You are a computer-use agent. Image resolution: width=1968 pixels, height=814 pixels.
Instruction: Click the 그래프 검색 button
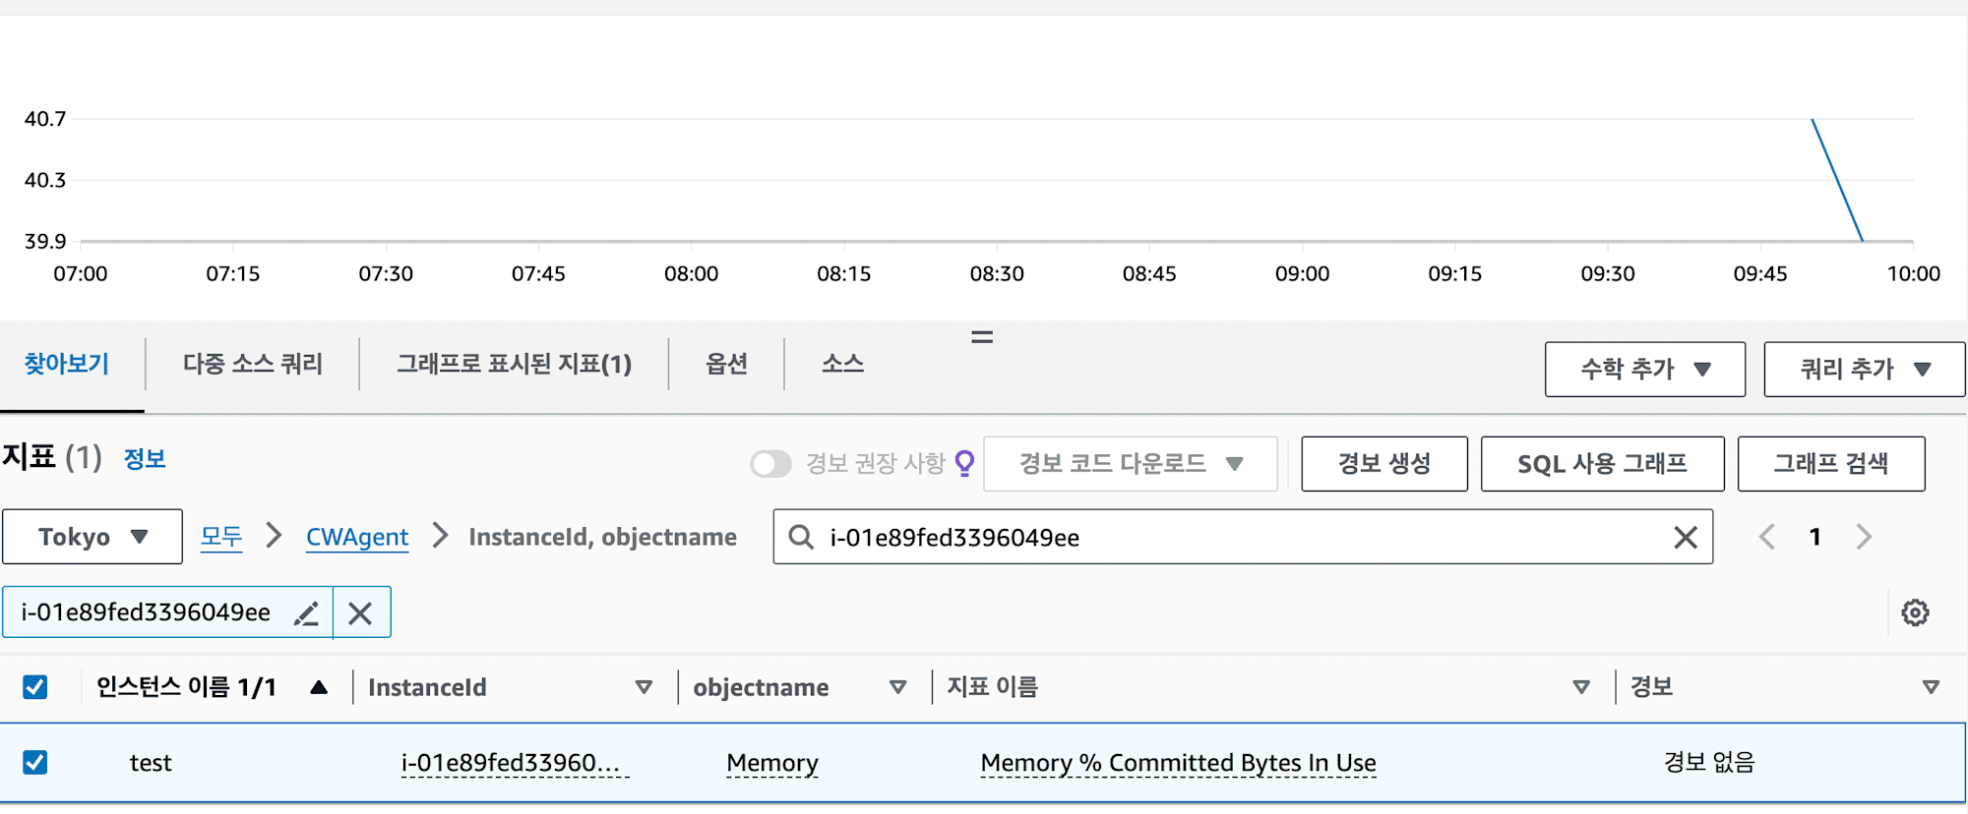click(x=1831, y=464)
